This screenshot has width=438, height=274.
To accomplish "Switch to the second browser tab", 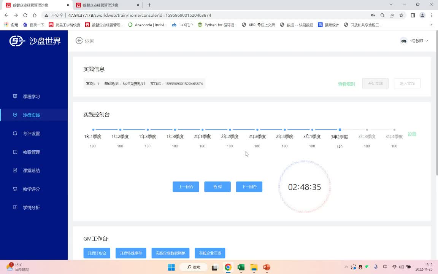I will (108, 5).
